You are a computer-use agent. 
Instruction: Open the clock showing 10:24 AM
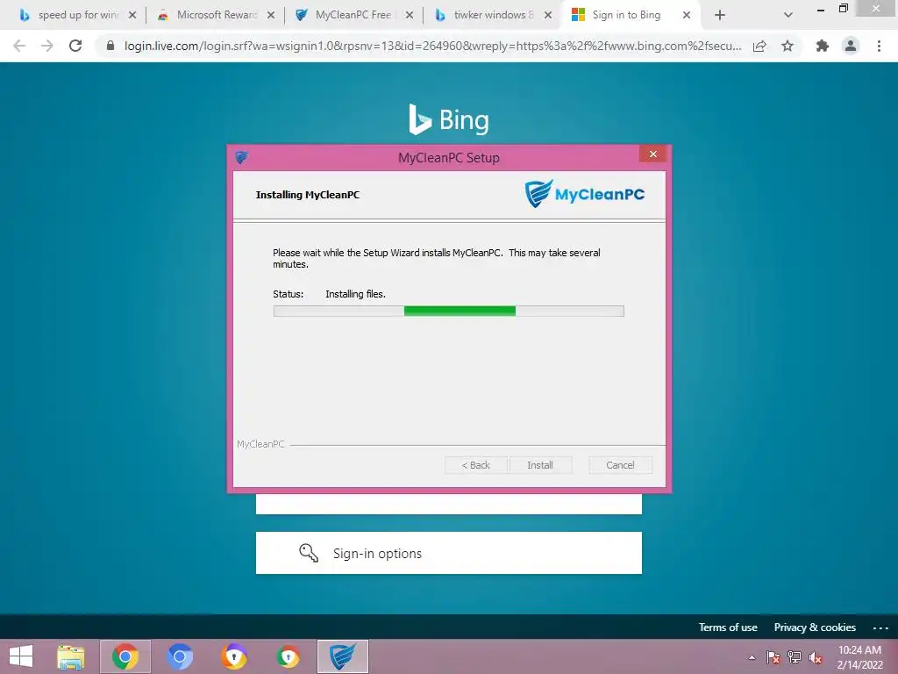tap(859, 657)
